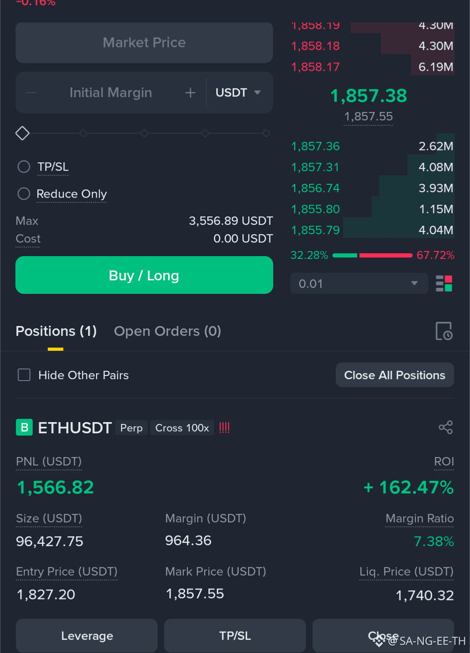The width and height of the screenshot is (470, 653).
Task: Enable the Reduce Only option
Action: [24, 194]
